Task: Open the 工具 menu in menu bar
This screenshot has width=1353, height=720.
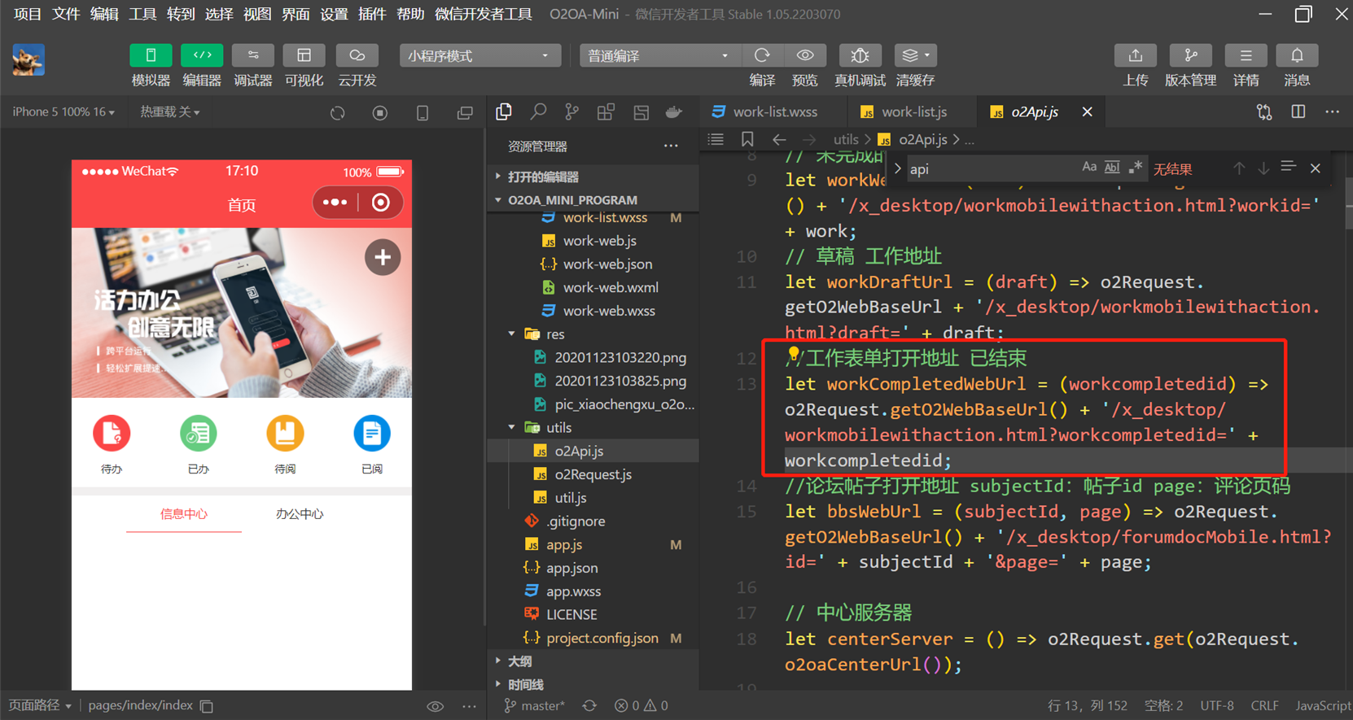Action: pos(142,14)
